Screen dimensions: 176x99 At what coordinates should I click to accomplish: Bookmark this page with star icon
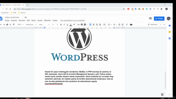tap(124, 9)
